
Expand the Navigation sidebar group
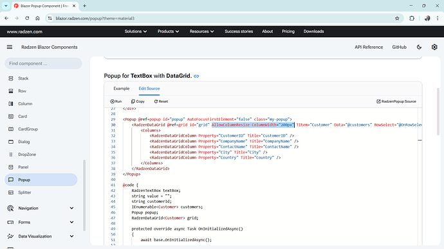41,208
